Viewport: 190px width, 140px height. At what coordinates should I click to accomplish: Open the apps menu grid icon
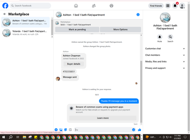click(168, 6)
